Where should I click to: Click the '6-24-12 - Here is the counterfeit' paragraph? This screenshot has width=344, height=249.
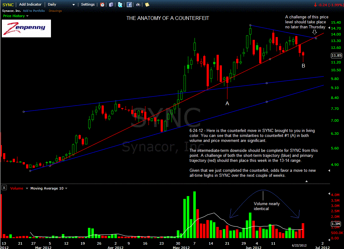[252, 136]
